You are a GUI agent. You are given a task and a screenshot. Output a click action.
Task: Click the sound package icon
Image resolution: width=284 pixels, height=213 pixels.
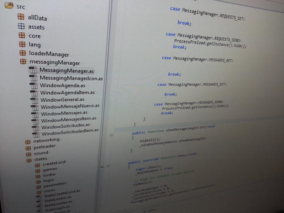(28, 154)
